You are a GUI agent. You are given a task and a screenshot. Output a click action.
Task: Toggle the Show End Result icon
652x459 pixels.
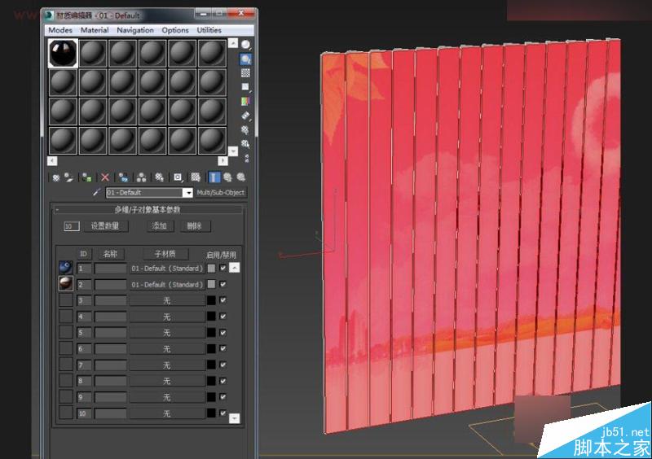click(214, 177)
